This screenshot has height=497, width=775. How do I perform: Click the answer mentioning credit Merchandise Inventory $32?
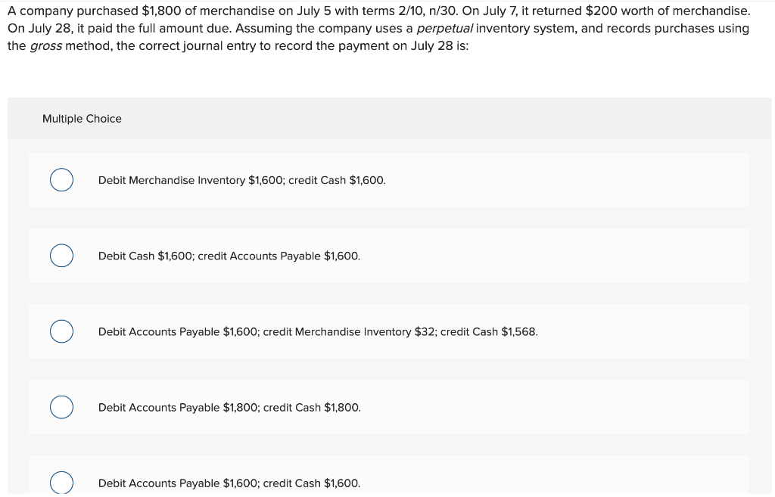318,331
